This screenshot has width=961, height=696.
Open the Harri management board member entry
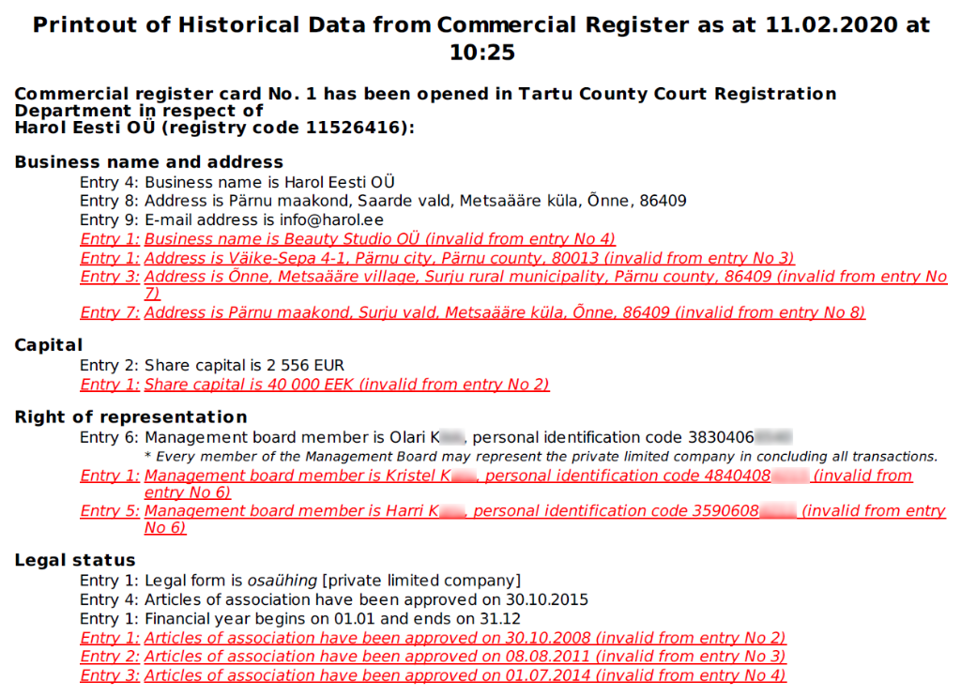click(x=513, y=519)
